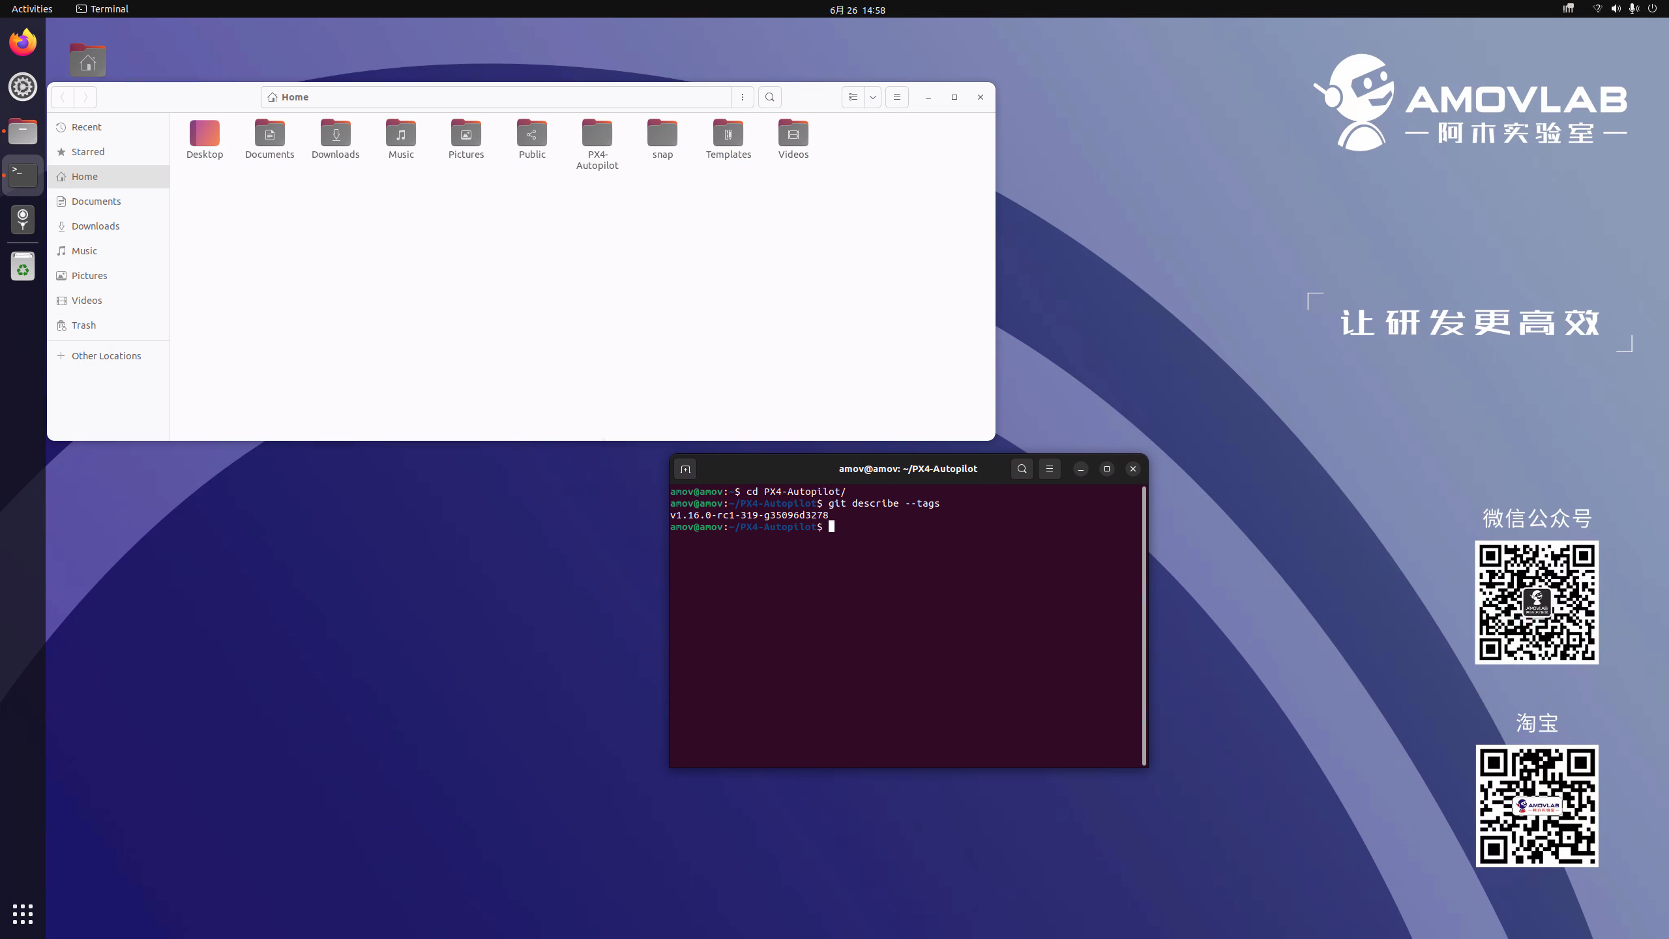Select the Templates folder

(x=728, y=140)
